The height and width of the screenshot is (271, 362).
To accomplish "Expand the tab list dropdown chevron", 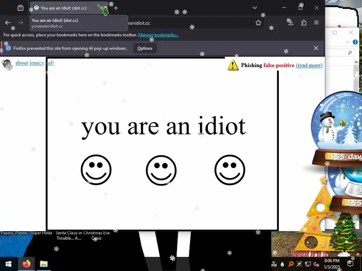I will point(255,8).
